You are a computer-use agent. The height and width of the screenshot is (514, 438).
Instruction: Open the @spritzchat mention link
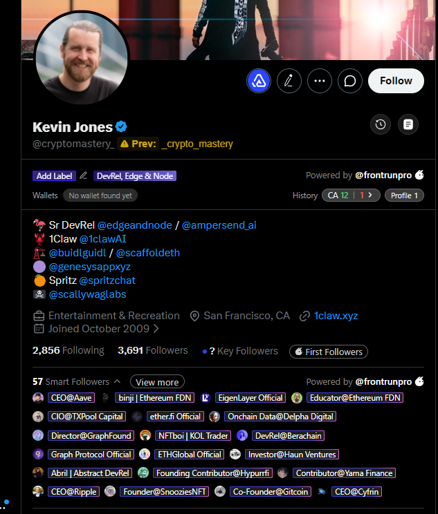(x=107, y=280)
